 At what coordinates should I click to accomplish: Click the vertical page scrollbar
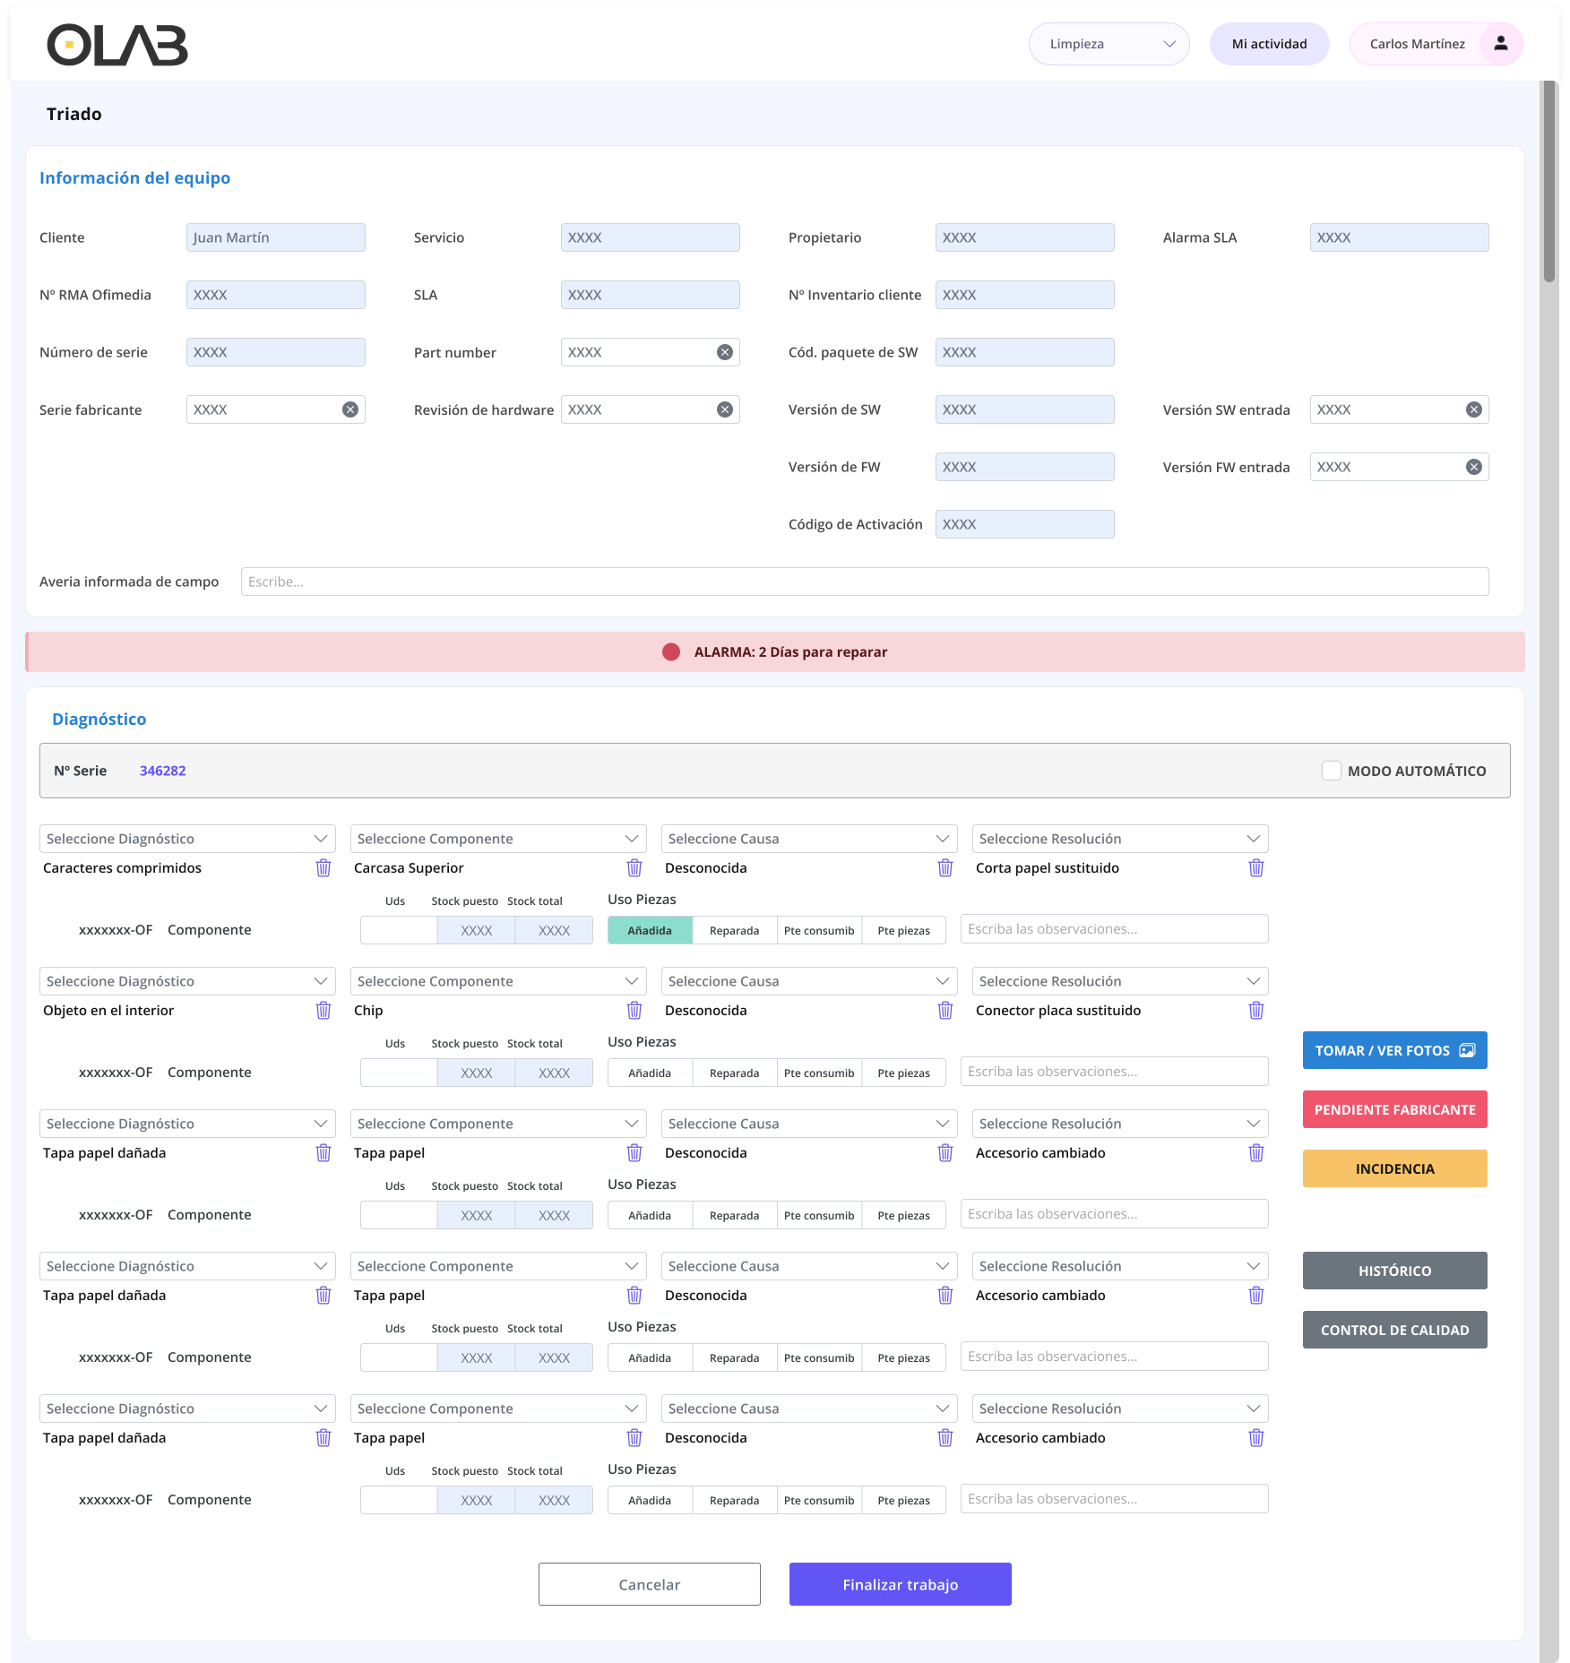tap(1549, 182)
